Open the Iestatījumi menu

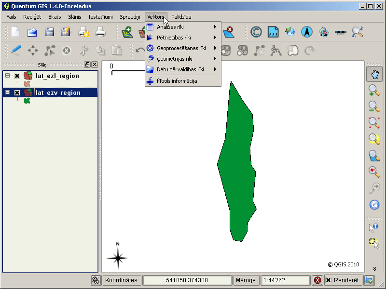[100, 17]
